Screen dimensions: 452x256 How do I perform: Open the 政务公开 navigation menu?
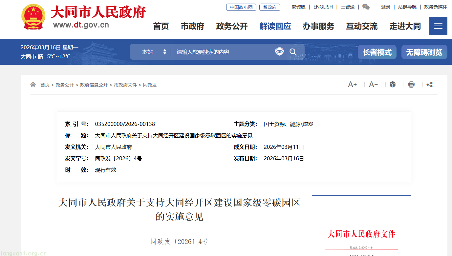[232, 26]
